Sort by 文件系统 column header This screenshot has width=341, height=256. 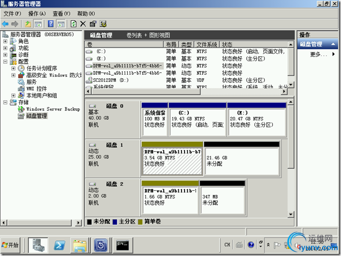coord(207,44)
